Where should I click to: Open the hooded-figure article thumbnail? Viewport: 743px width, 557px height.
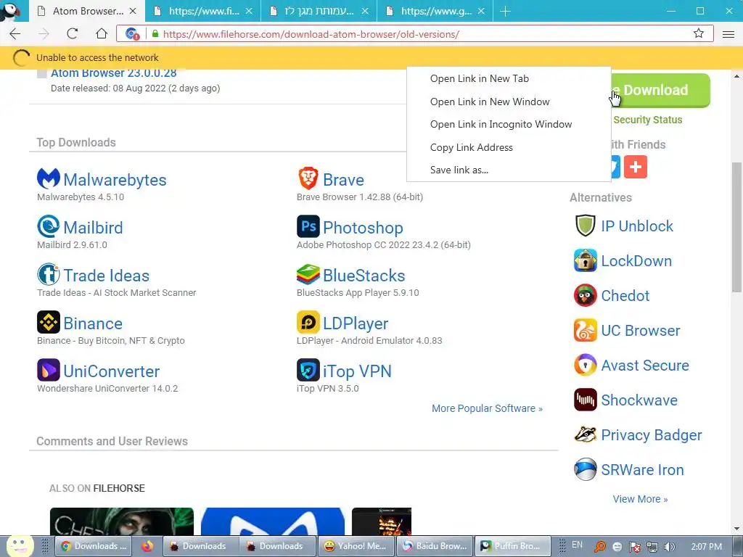tap(122, 521)
